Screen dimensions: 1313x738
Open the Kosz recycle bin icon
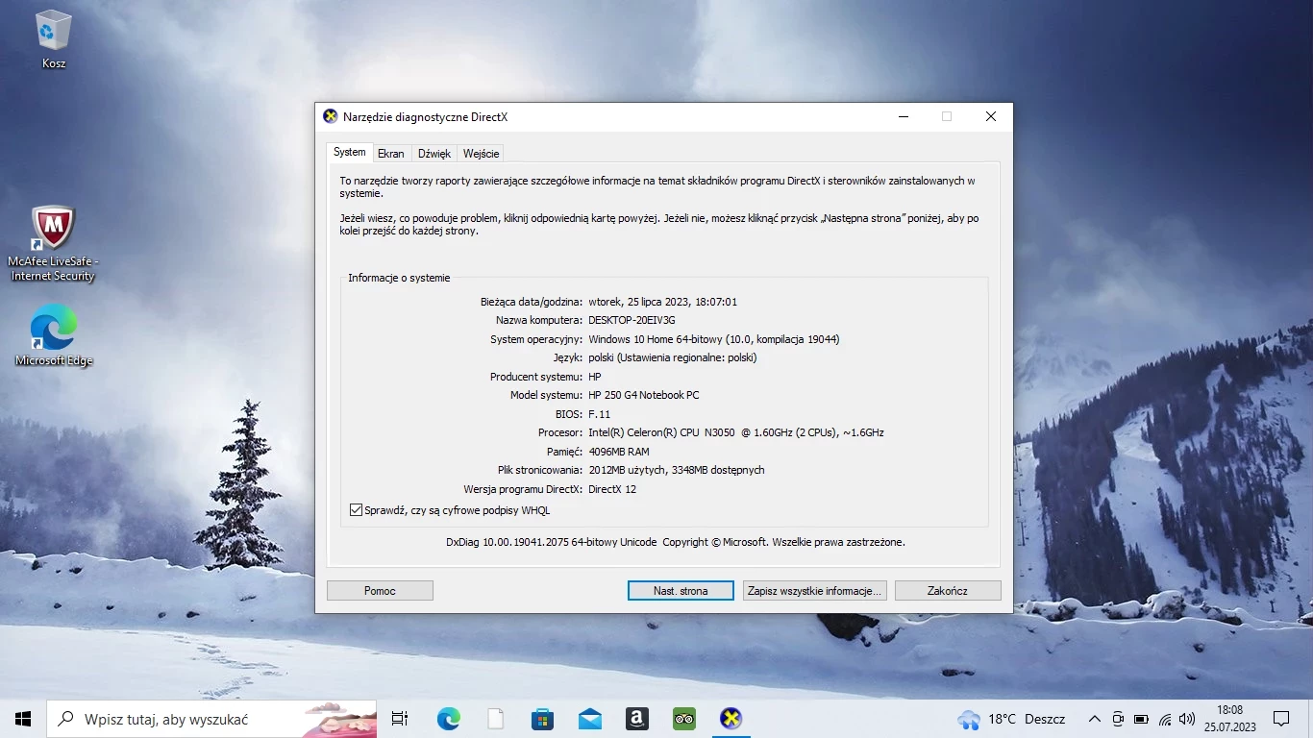[53, 34]
